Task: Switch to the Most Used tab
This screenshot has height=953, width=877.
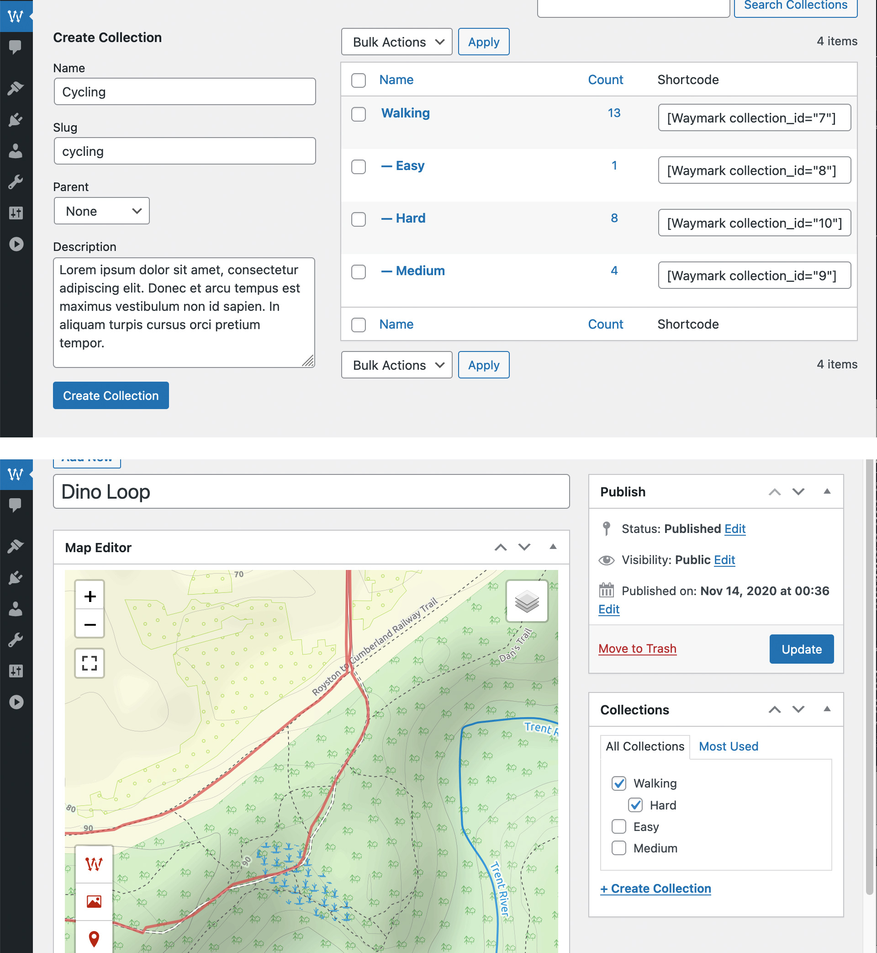Action: 728,746
